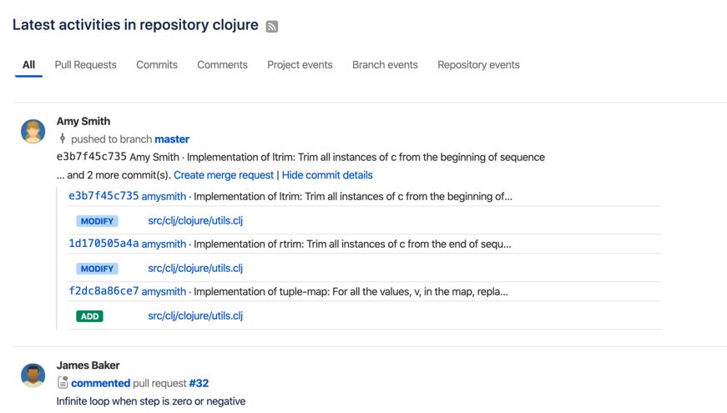The width and height of the screenshot is (727, 413).
Task: Click James Baker's avatar image
Action: pyautogui.click(x=33, y=375)
